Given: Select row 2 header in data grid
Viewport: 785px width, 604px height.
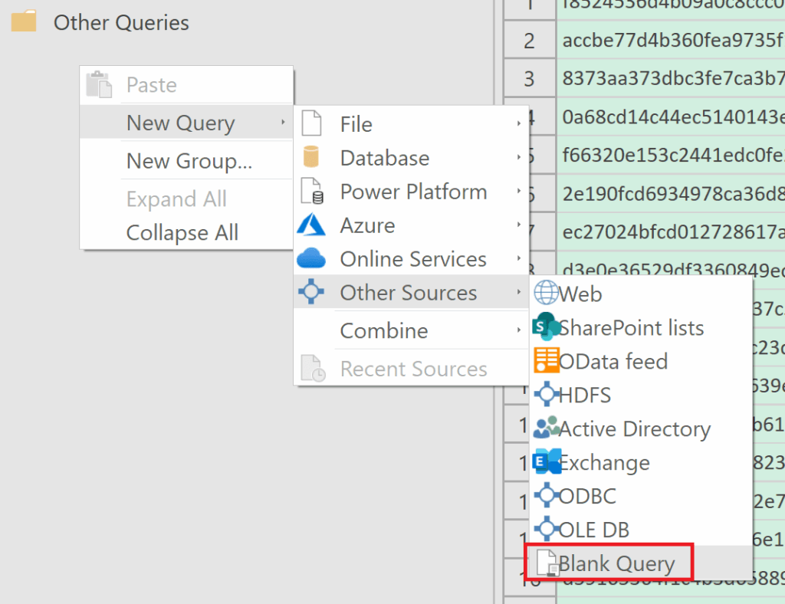Looking at the screenshot, I should coord(529,41).
